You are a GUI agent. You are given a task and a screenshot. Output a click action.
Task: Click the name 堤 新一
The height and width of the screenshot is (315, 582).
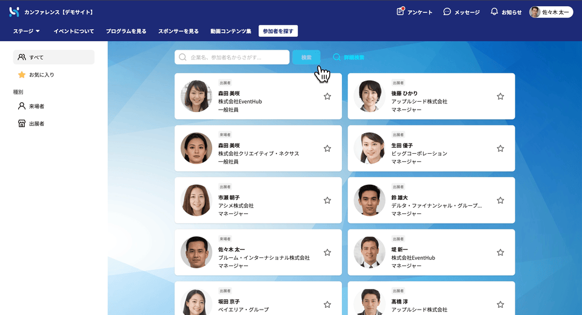(x=400, y=250)
